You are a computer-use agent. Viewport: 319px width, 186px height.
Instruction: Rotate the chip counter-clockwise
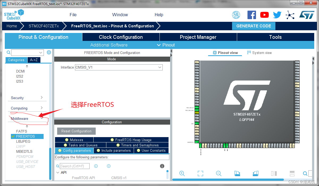point(255,174)
